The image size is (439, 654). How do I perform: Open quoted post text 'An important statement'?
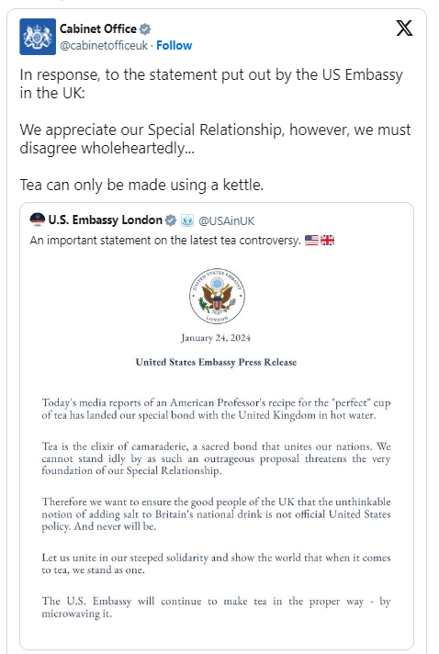165,241
